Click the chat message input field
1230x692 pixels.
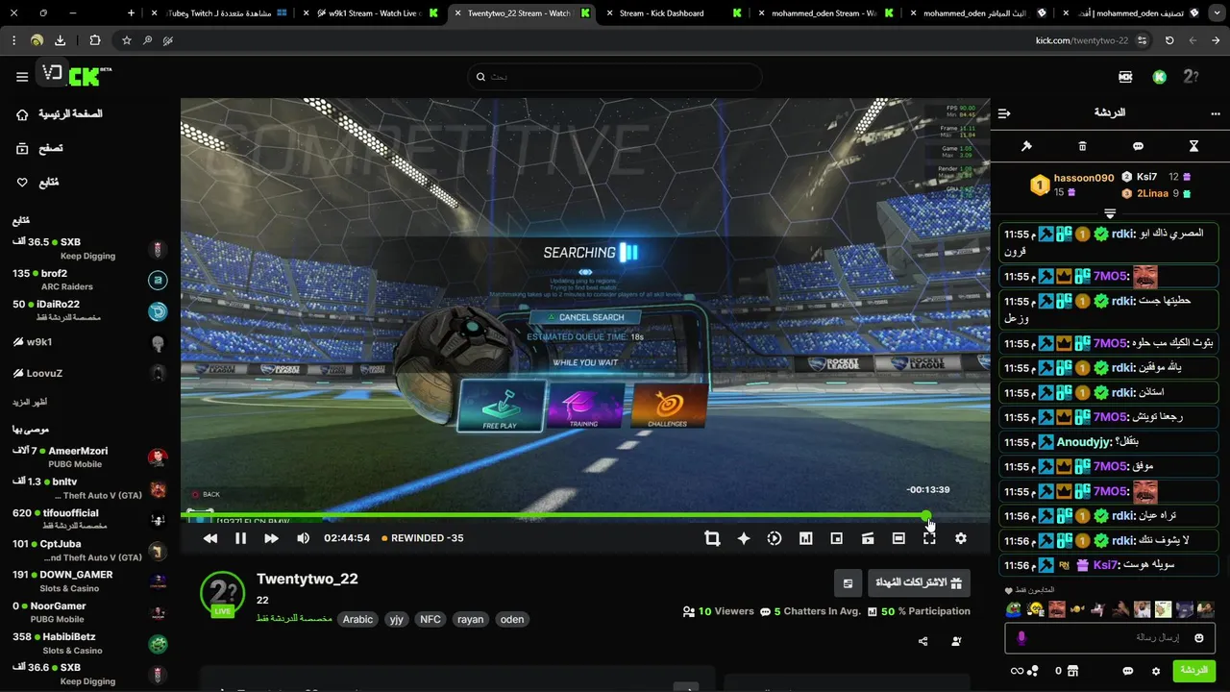(x=1110, y=637)
